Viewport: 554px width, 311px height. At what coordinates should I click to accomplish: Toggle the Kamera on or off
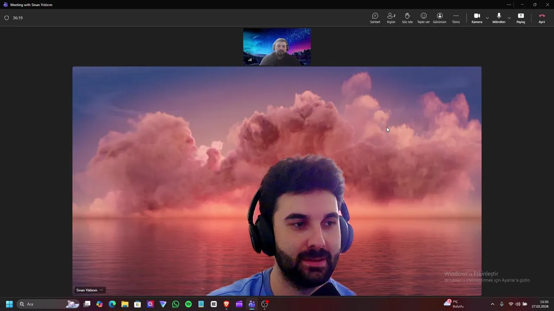(477, 18)
